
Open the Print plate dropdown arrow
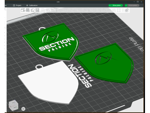pos(126,5)
